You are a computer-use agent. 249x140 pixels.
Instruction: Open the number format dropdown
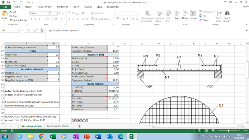pos(138,13)
